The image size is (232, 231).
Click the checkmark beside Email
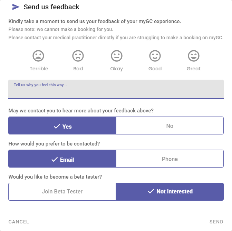(55, 159)
